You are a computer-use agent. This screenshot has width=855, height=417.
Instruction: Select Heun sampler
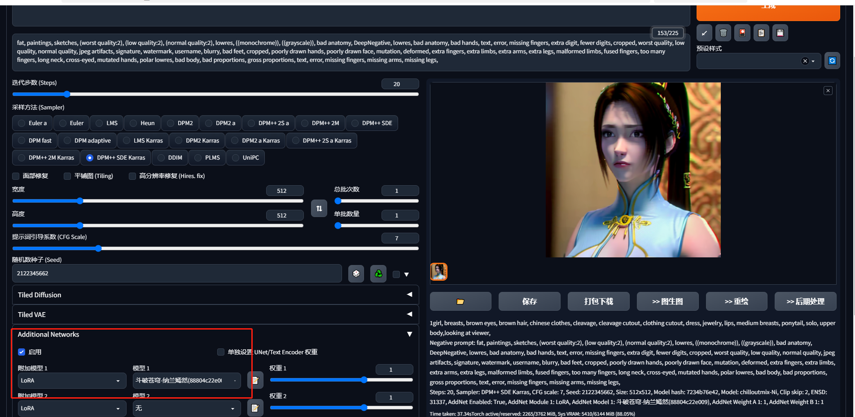142,123
